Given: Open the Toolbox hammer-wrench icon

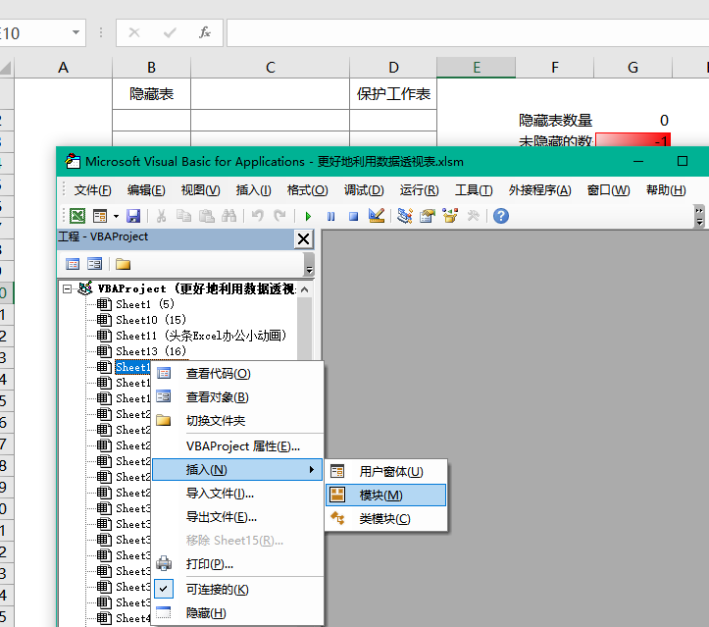Looking at the screenshot, I should tap(473, 216).
